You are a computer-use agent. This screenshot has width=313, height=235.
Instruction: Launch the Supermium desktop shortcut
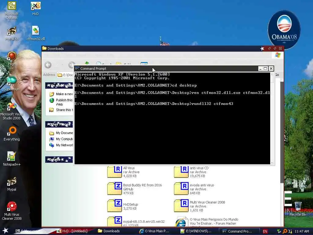click(x=12, y=84)
